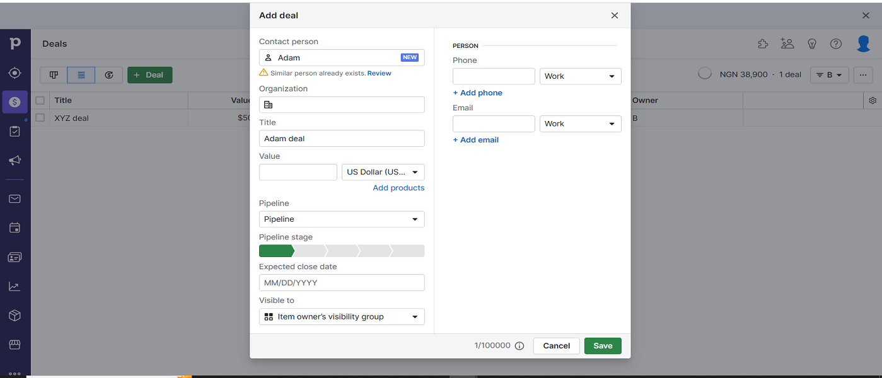Switch to deals list view tab
This screenshot has width=882, height=378.
tap(81, 75)
